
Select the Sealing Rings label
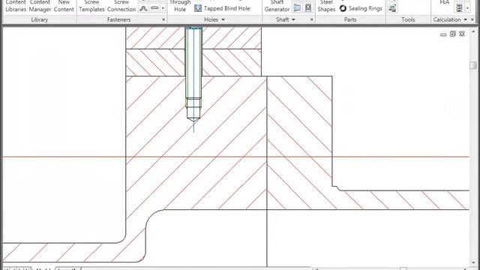click(365, 8)
